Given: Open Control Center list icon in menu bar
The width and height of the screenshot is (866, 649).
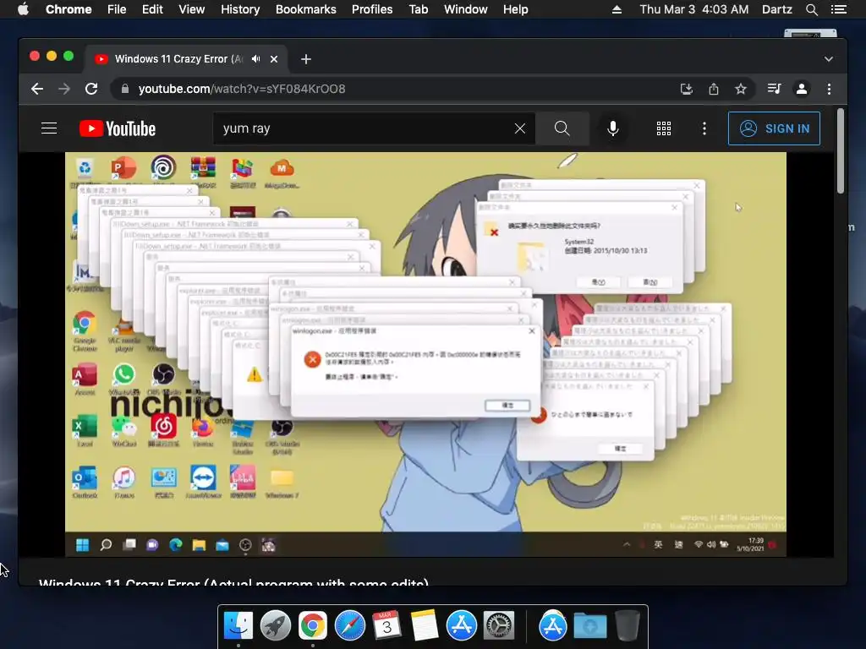Looking at the screenshot, I should (838, 9).
